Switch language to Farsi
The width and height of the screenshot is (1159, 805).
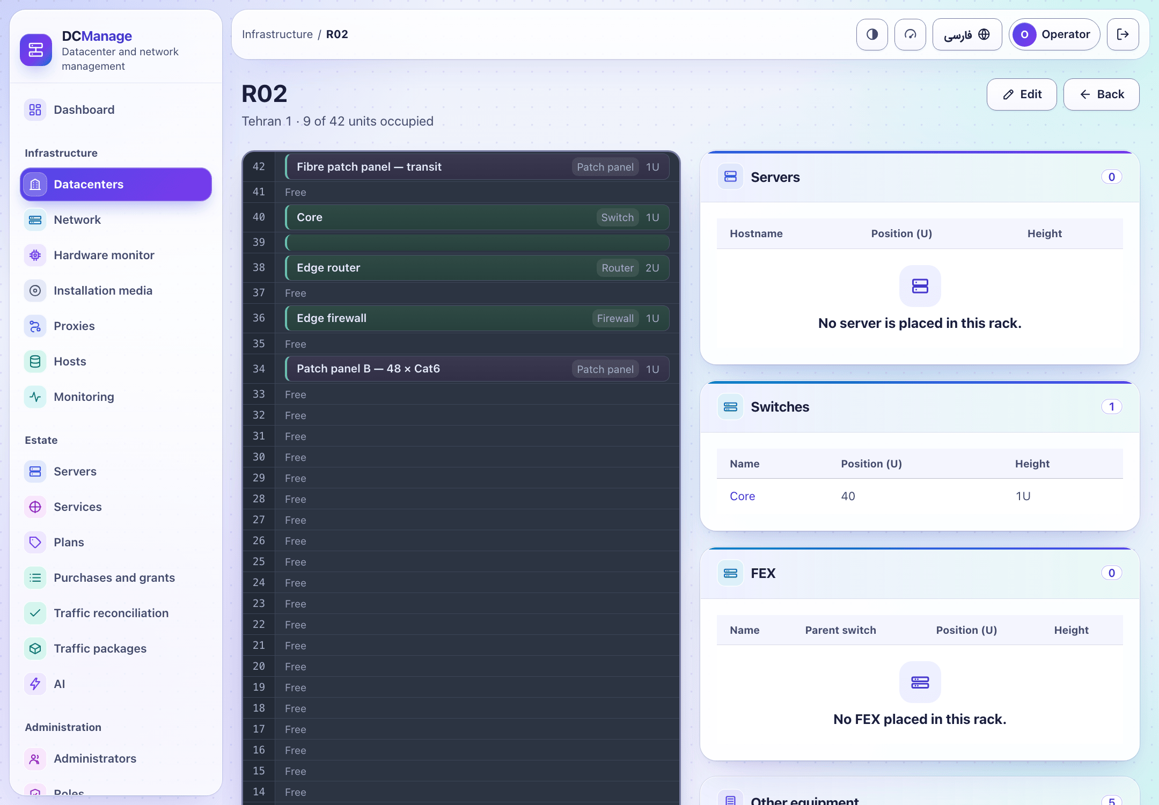point(967,34)
